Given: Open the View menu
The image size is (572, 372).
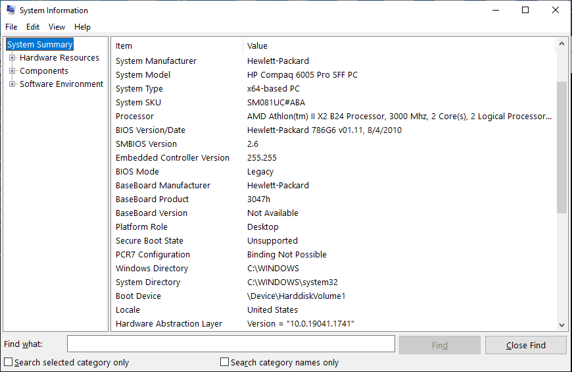Looking at the screenshot, I should click(x=57, y=27).
